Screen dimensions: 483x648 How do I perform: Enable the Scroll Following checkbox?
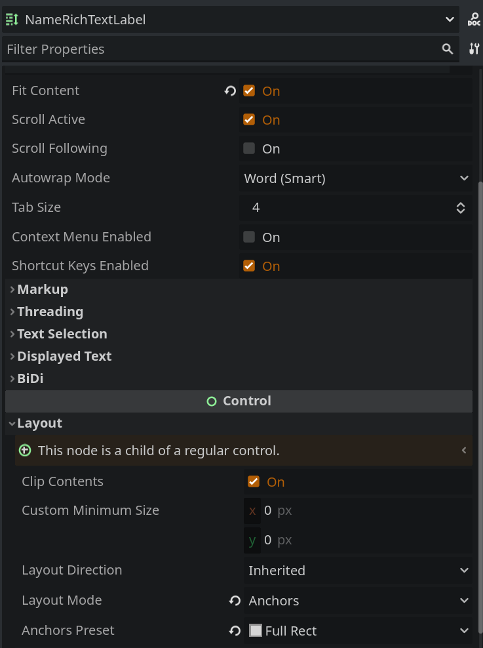tap(249, 148)
